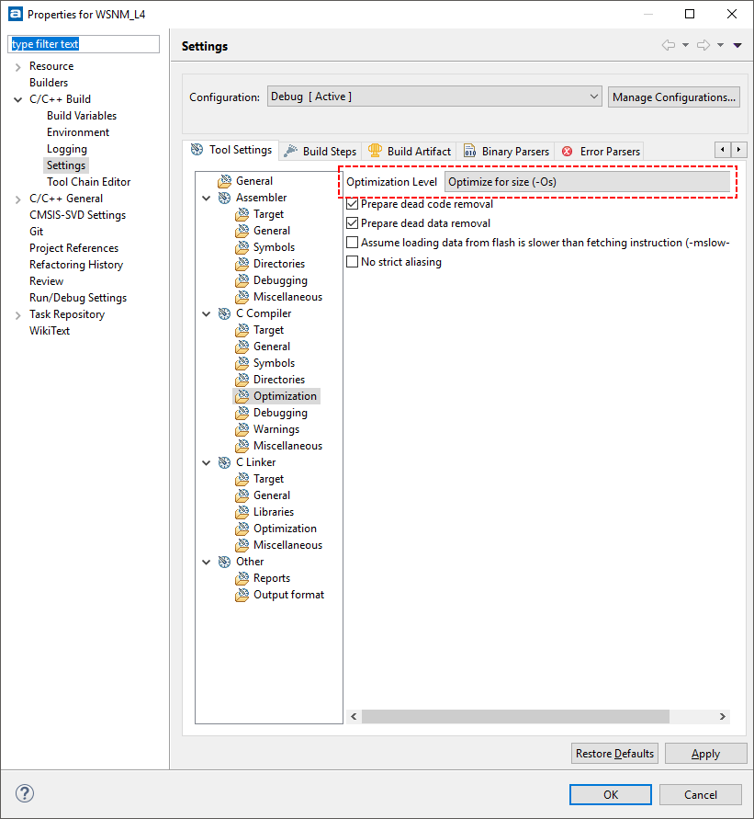The image size is (754, 819).
Task: Select C Compiler Symbols option
Action: tap(274, 363)
